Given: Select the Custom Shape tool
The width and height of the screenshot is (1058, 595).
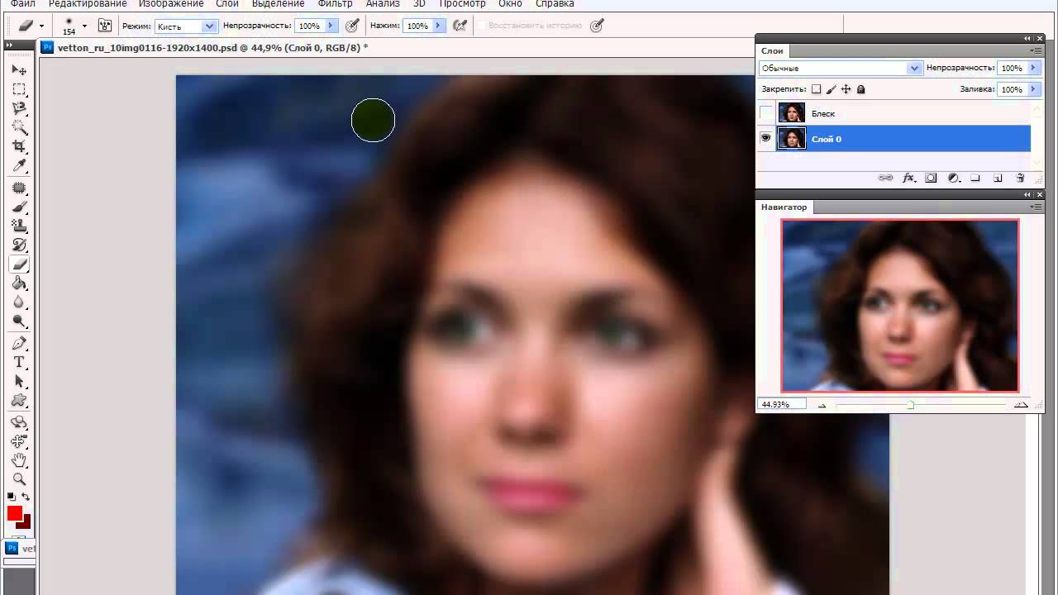Looking at the screenshot, I should tap(19, 401).
